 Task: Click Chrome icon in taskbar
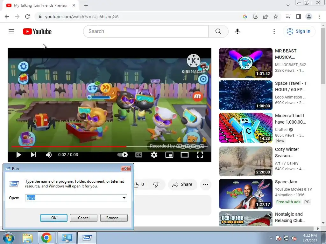46,238
